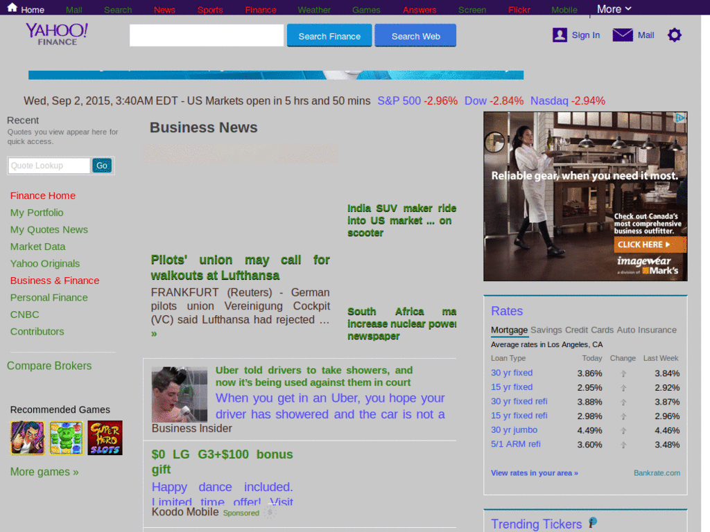Click the Sign In profile icon
710x532 pixels.
560,35
